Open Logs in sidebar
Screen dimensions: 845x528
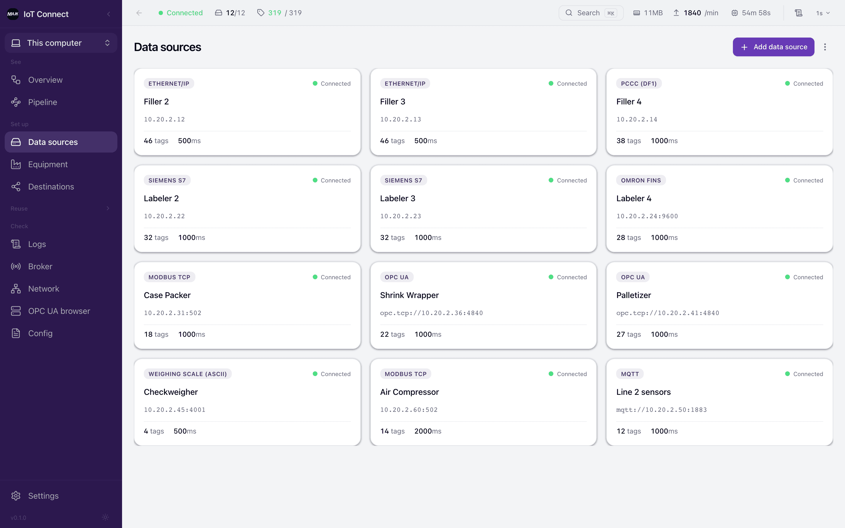[61, 244]
